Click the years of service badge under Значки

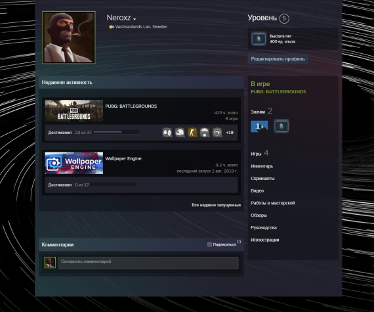281,126
